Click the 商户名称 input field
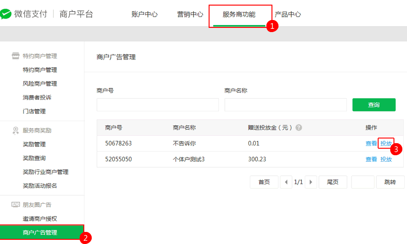This screenshot has width=407, height=244. [285, 105]
